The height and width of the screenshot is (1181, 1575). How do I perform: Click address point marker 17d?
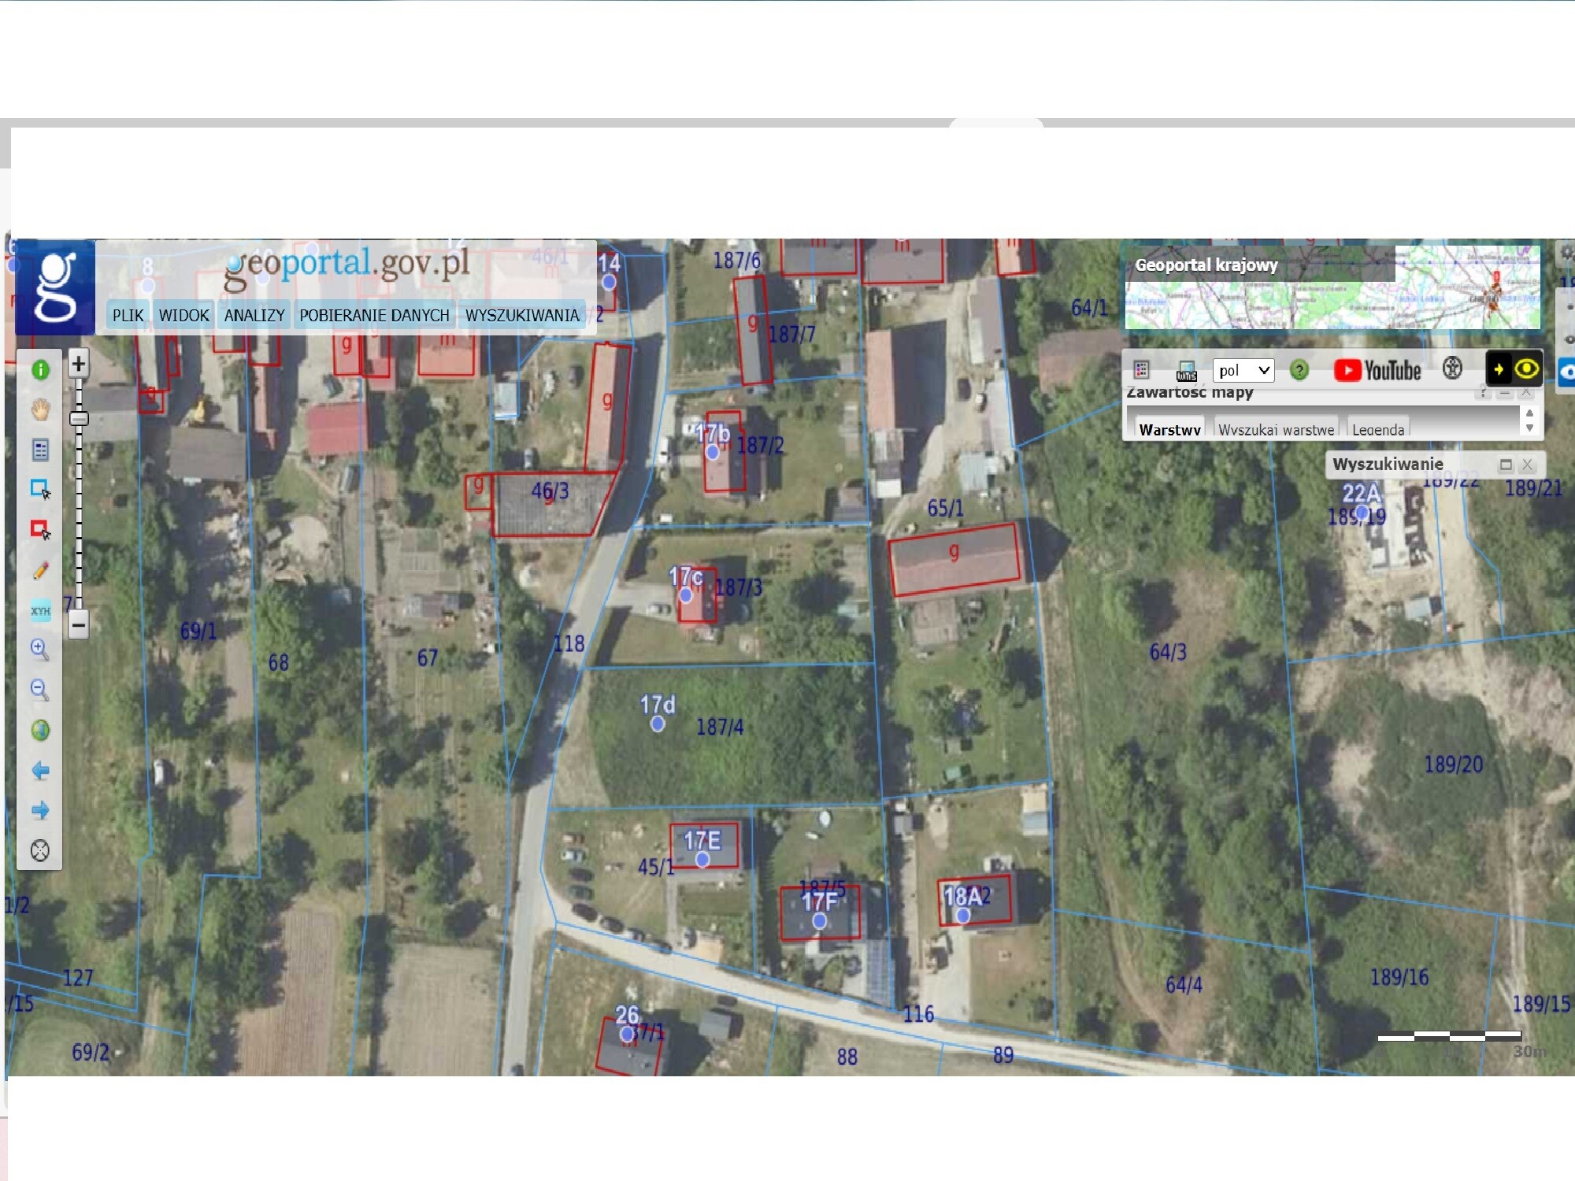click(x=658, y=724)
